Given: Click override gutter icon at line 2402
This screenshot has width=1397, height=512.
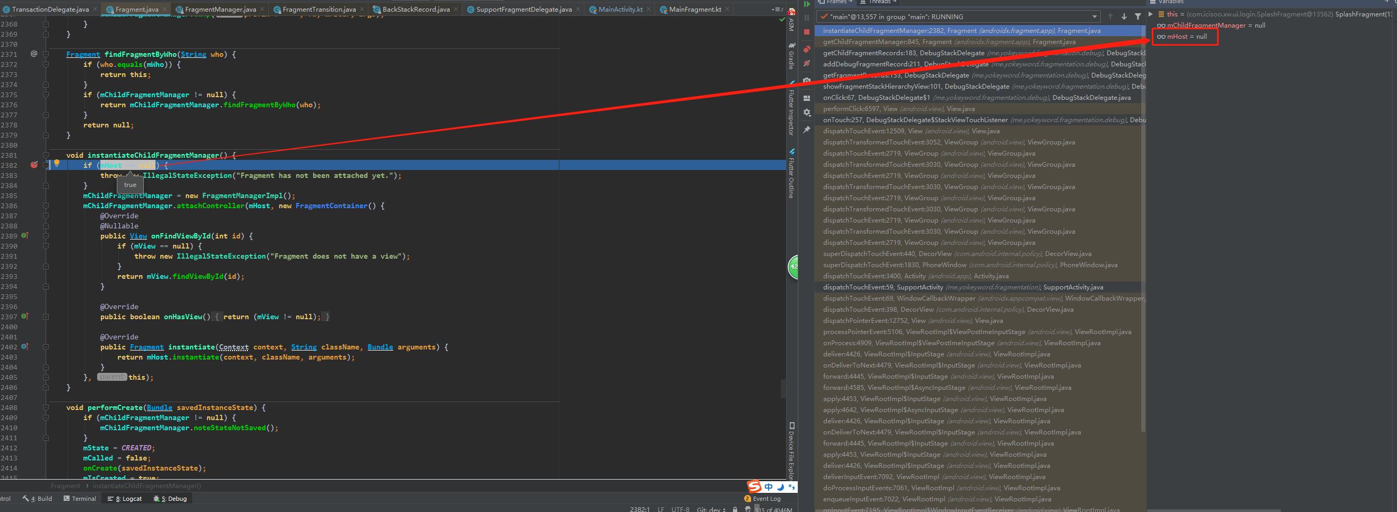Looking at the screenshot, I should coord(24,346).
